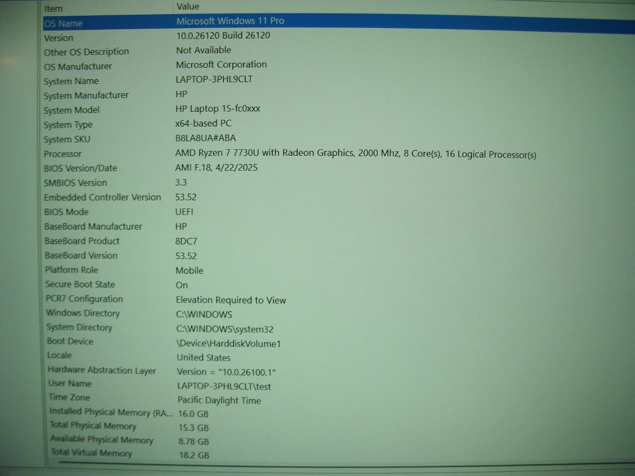Click the Embedded Controller Version row
Image resolution: width=635 pixels, height=476 pixels.
click(102, 197)
